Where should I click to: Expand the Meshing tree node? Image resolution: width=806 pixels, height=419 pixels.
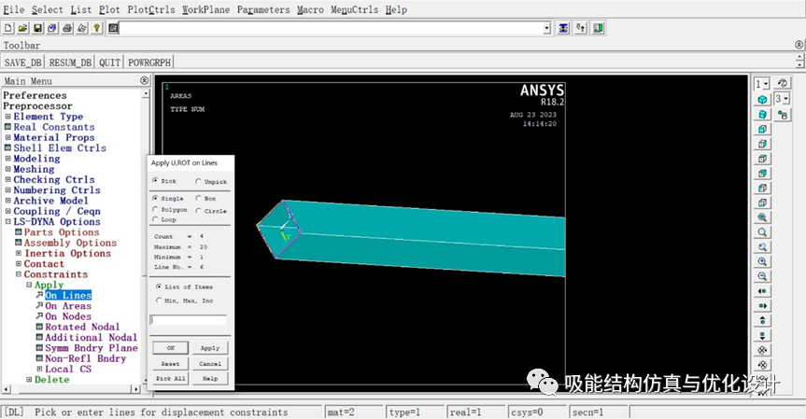(x=7, y=169)
